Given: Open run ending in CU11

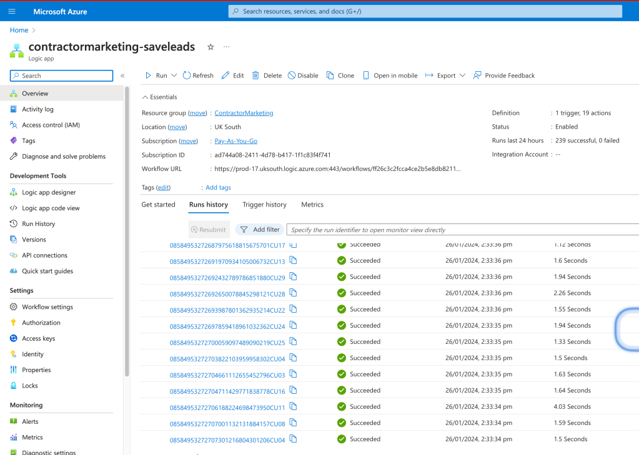Looking at the screenshot, I should [227, 408].
